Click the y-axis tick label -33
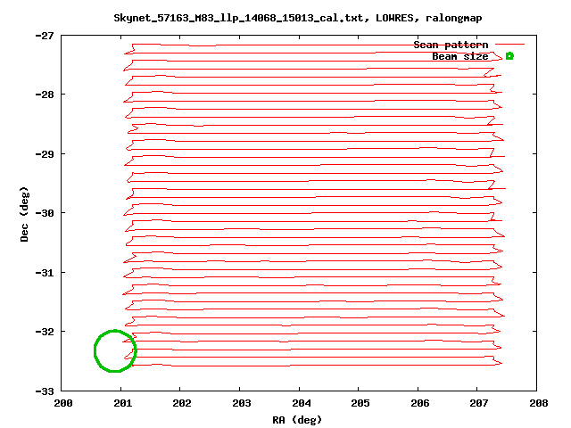The height and width of the screenshot is (428, 571). click(45, 391)
